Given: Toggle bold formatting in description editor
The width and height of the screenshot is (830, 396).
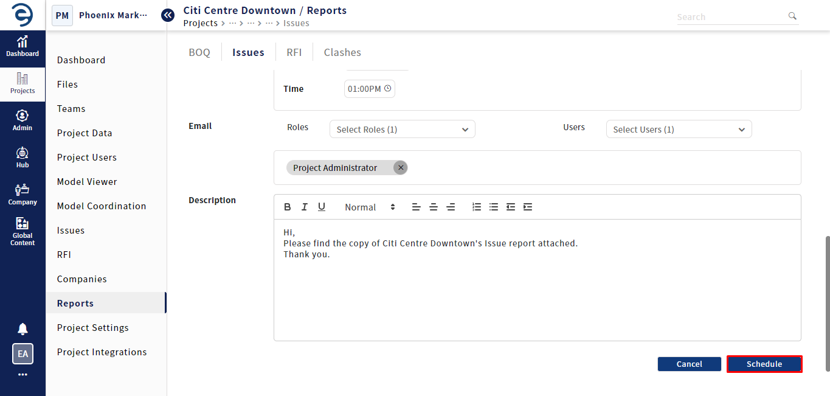Looking at the screenshot, I should click(288, 207).
